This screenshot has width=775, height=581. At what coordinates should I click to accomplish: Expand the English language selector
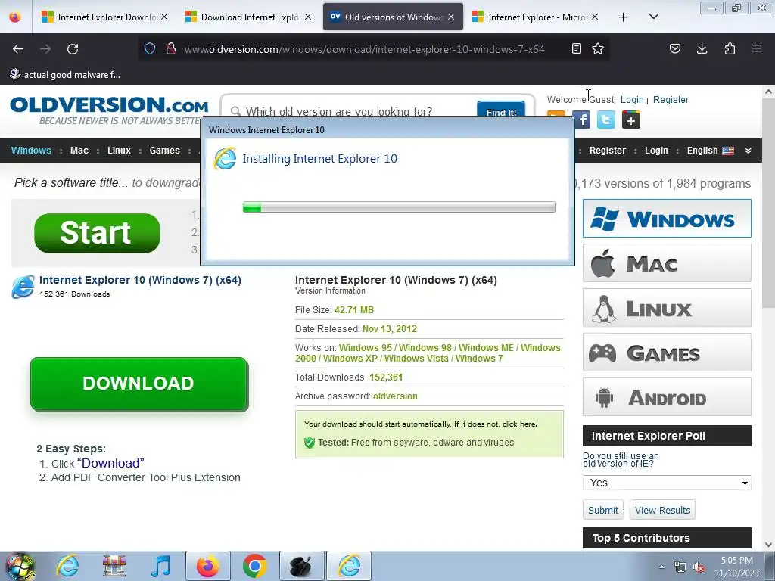tap(710, 151)
